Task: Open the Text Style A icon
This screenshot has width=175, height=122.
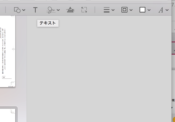Action: coord(161,10)
